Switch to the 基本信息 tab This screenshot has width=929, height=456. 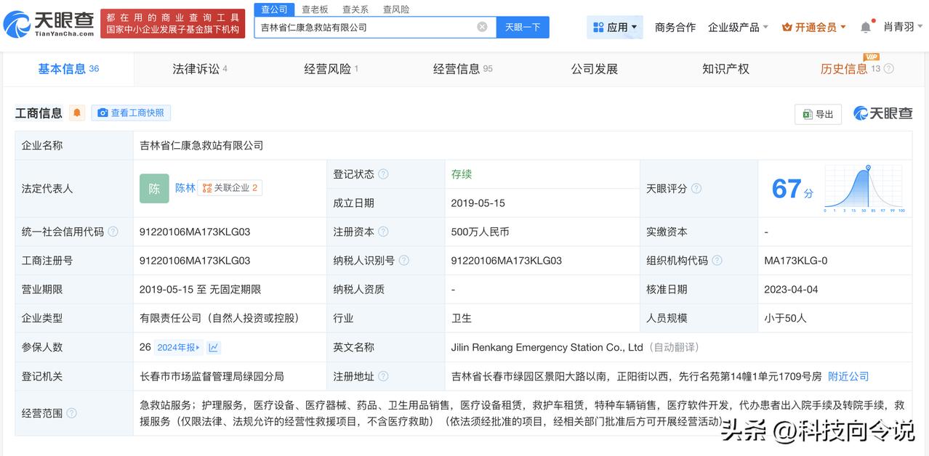(68, 69)
